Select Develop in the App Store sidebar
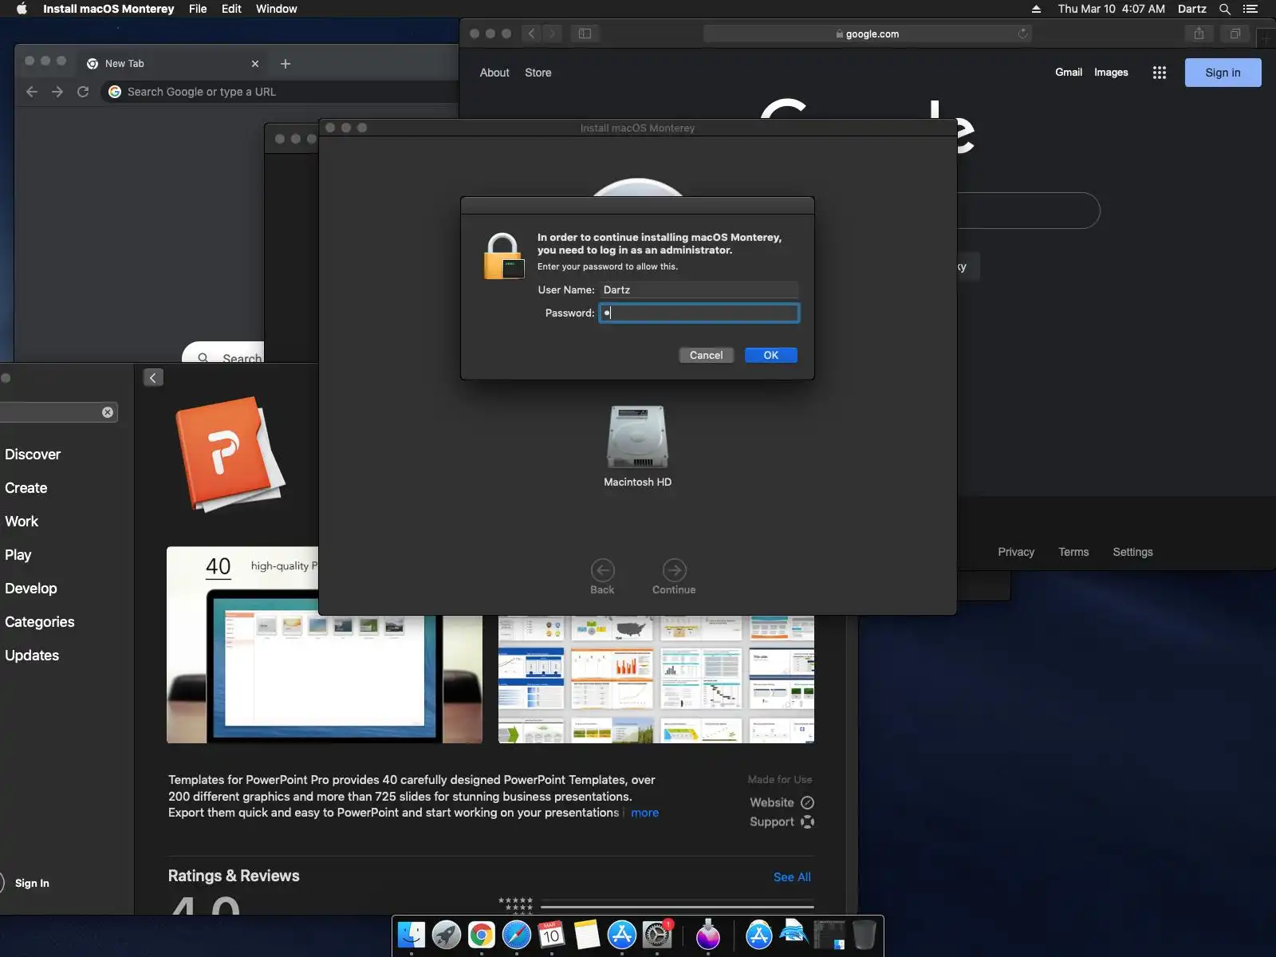 [x=31, y=589]
